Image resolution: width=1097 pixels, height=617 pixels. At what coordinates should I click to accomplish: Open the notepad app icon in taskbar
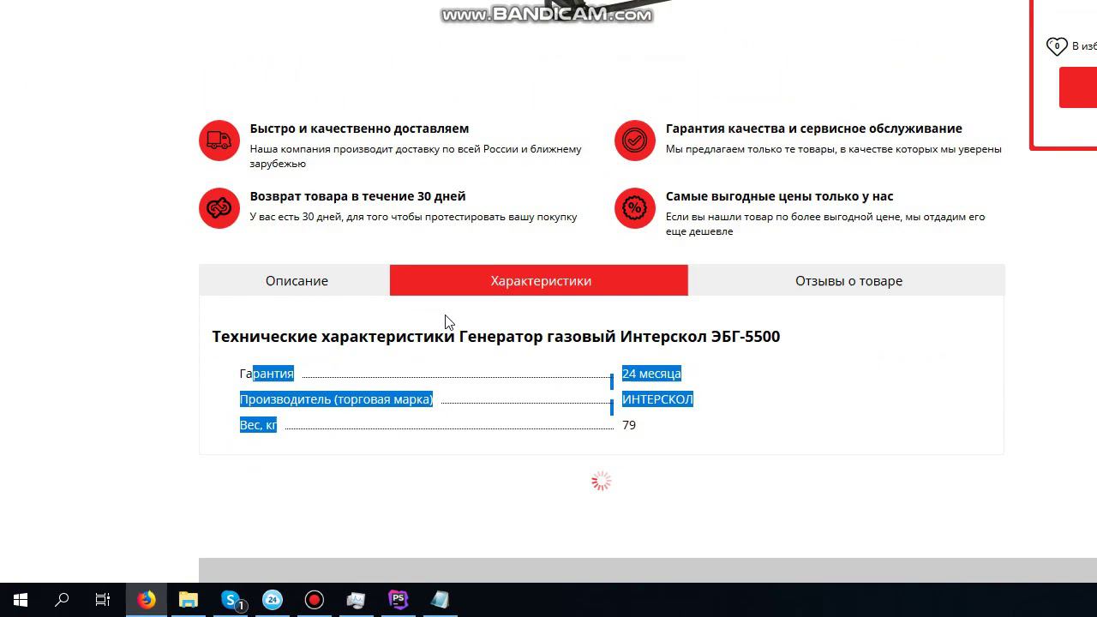coord(441,600)
